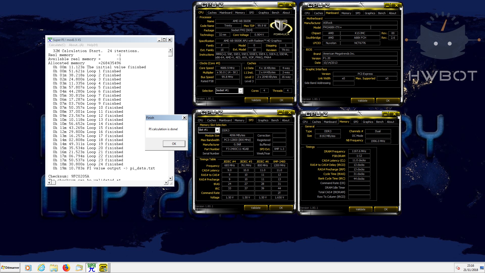This screenshot has height=273, width=485.
Task: Expand the Slot #1 memory slot dropdown
Action: pyautogui.click(x=217, y=130)
